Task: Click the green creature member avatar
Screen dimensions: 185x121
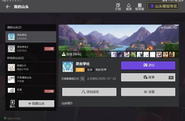Action: click(x=133, y=54)
